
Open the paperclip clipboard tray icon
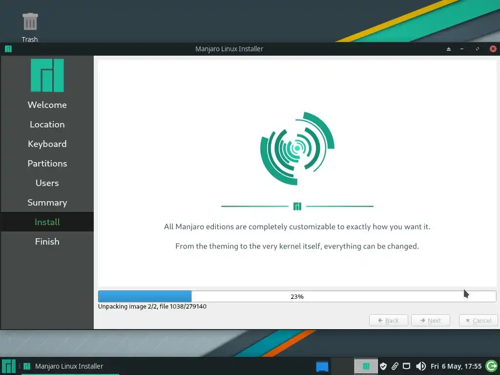pyautogui.click(x=395, y=366)
